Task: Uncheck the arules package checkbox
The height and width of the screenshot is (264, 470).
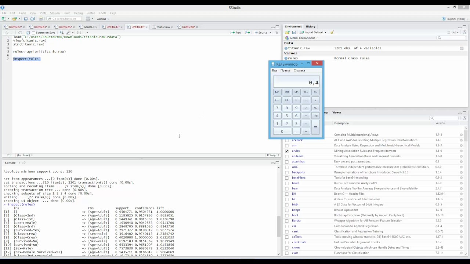Action: (287, 151)
